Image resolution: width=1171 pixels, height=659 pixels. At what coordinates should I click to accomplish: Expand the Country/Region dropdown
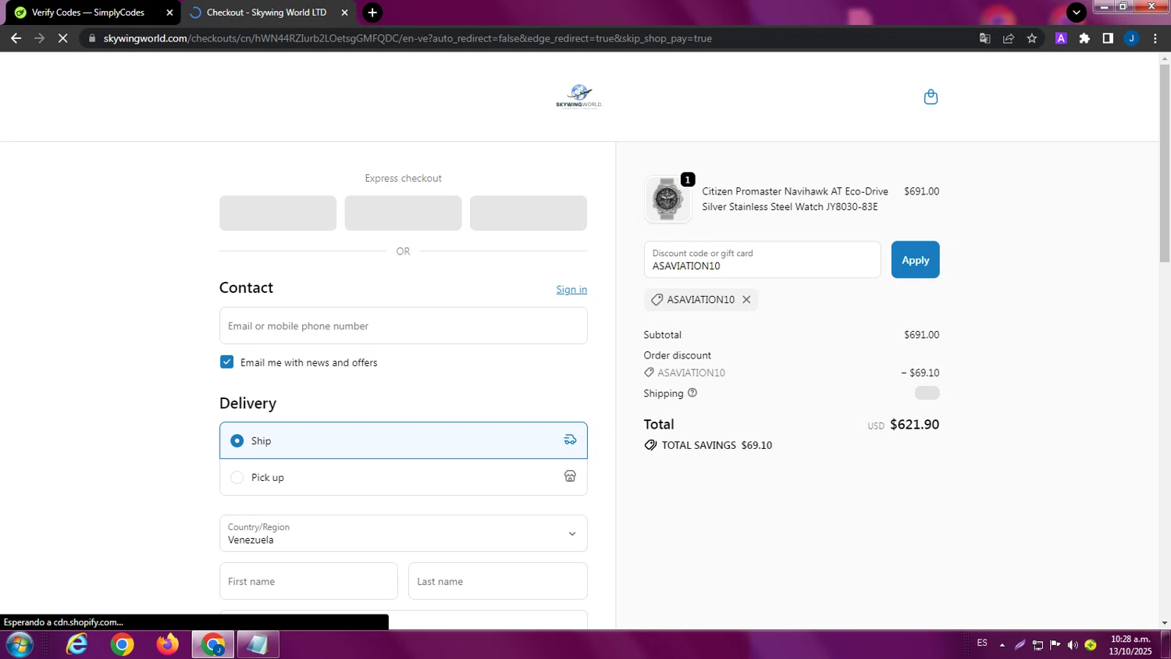pos(404,533)
